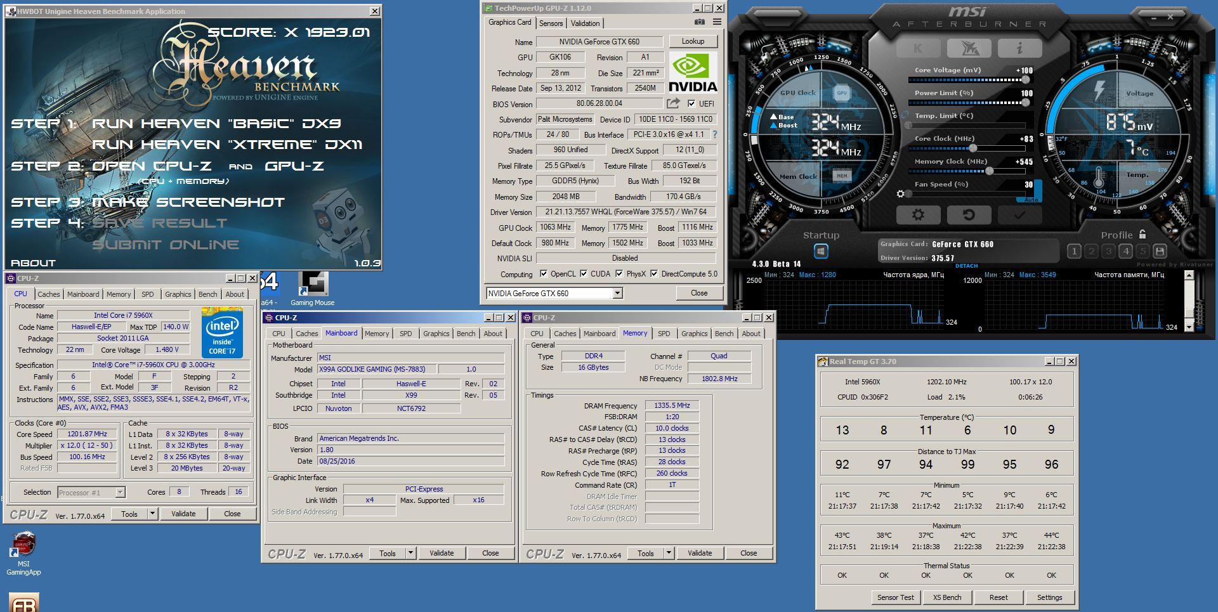Click the GPU-Z BIOS export share icon
The height and width of the screenshot is (612, 1218).
click(673, 103)
